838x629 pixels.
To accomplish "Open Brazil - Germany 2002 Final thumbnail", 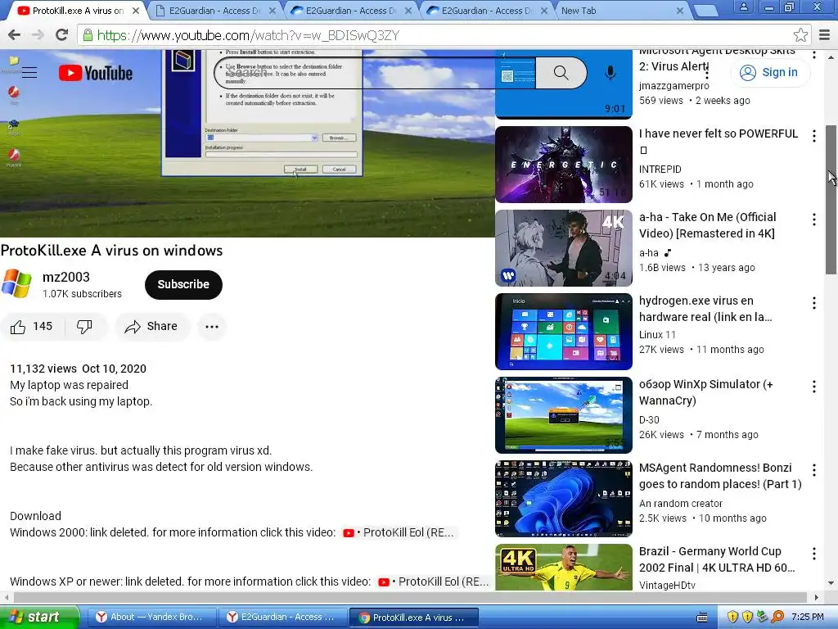I will pos(564,568).
